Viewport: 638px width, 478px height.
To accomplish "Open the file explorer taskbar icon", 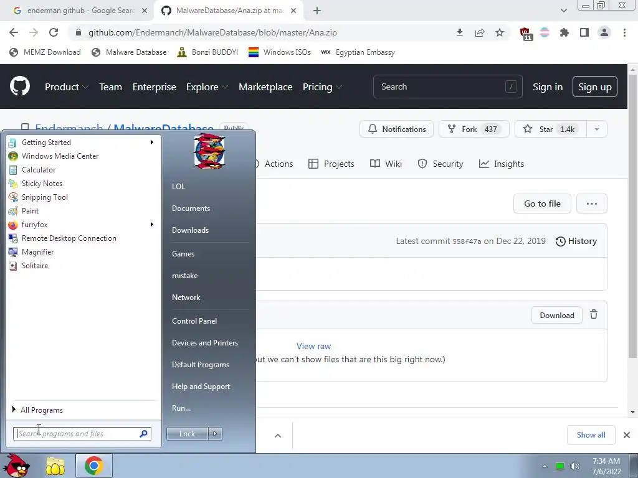I will pos(55,466).
